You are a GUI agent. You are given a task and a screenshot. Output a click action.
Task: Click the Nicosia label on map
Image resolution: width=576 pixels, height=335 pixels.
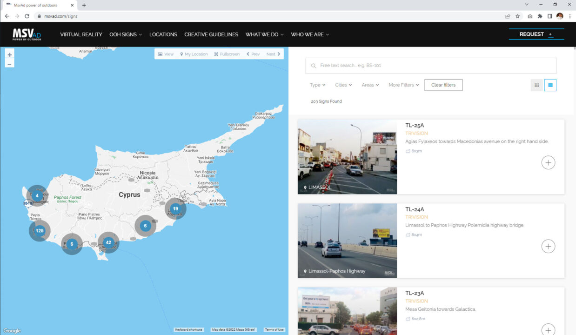coord(148,175)
